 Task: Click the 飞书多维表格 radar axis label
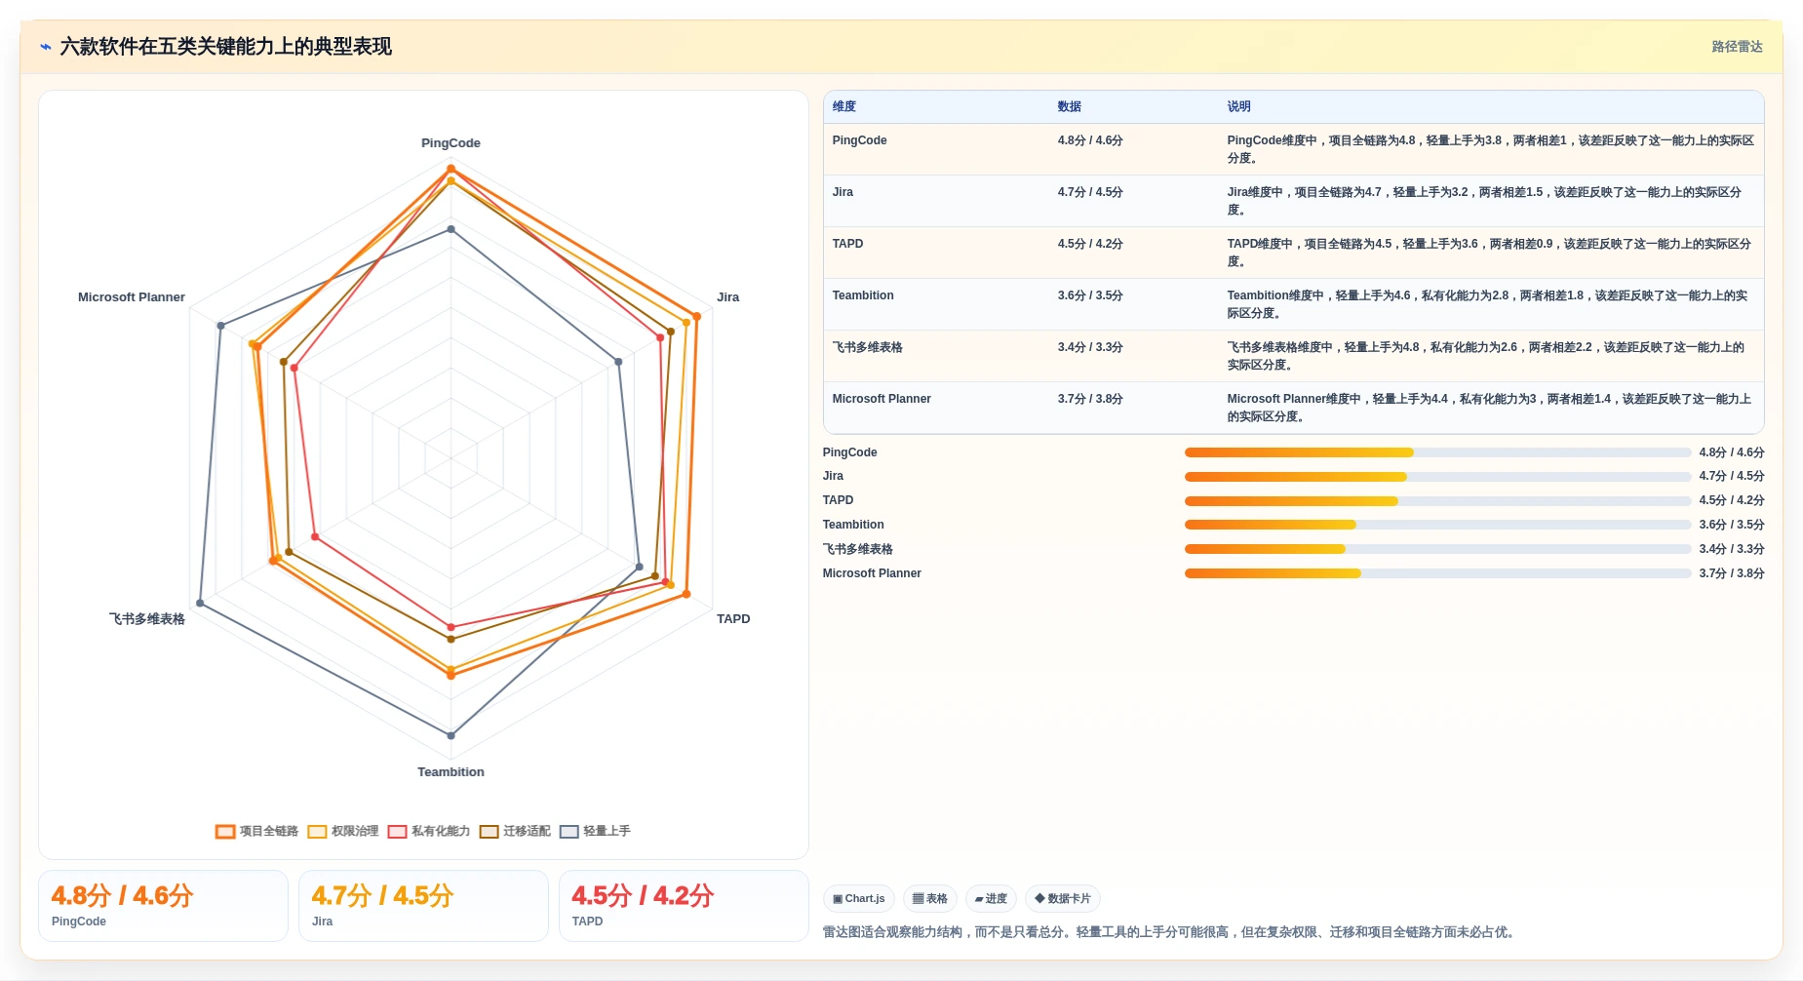(x=146, y=619)
